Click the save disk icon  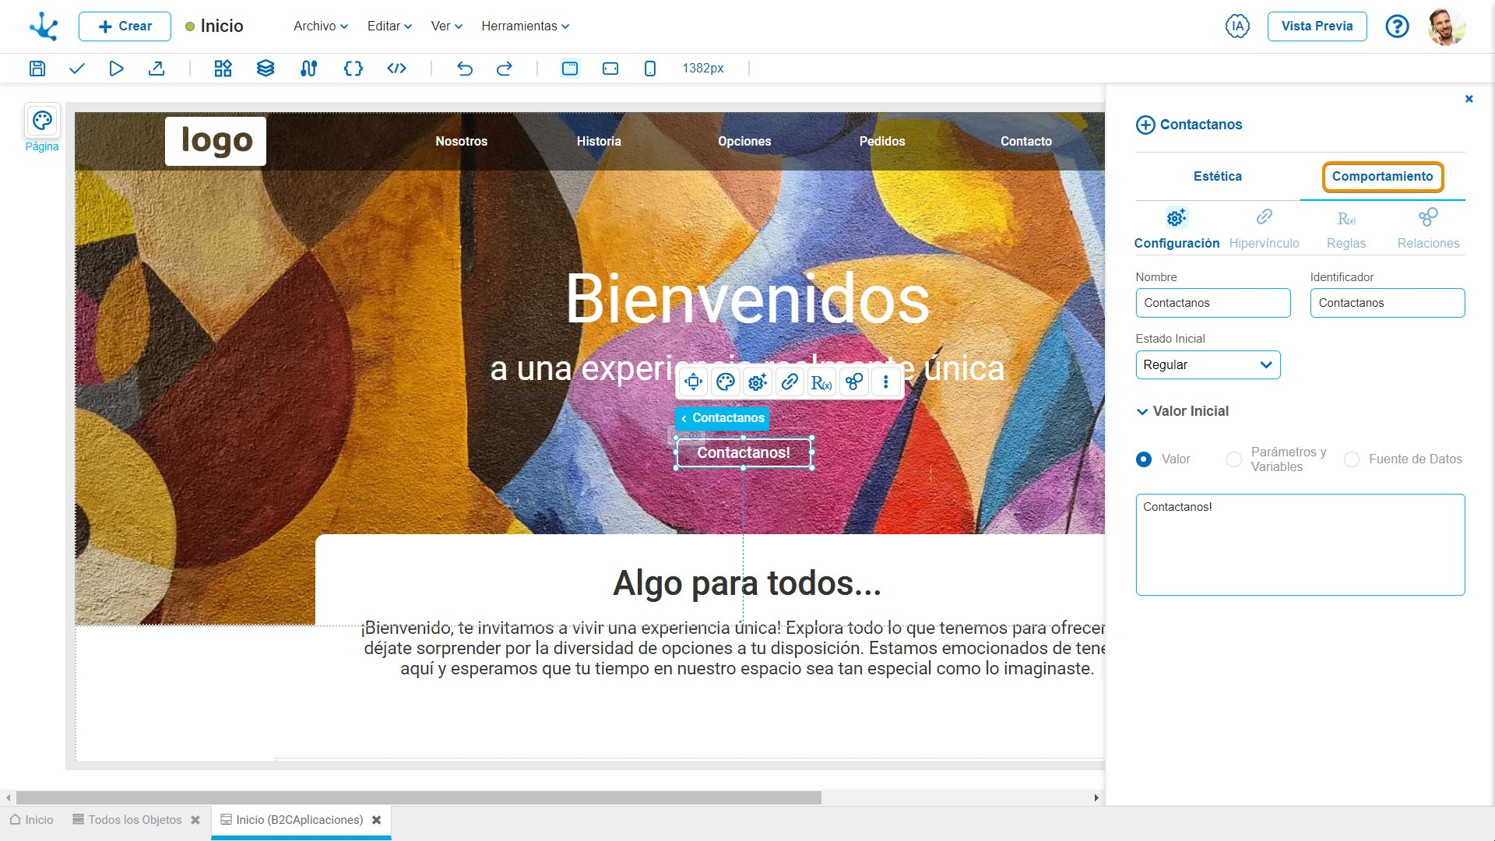point(37,69)
